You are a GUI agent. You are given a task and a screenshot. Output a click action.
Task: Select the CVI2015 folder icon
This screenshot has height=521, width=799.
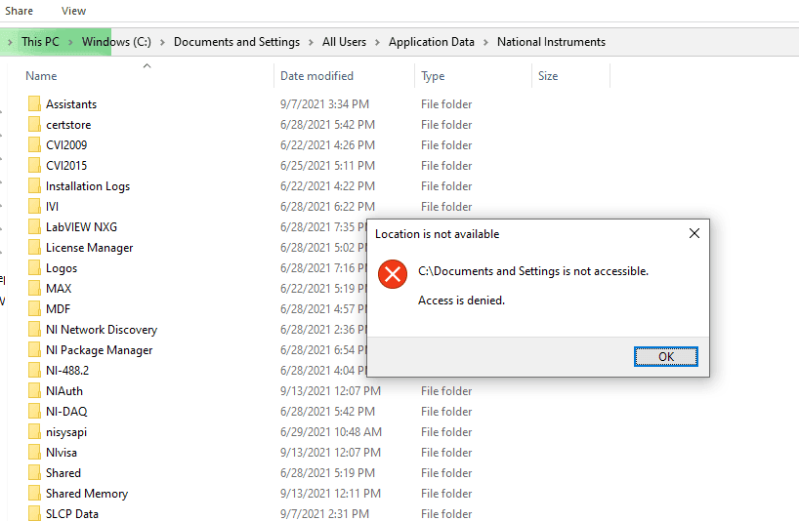tap(34, 166)
